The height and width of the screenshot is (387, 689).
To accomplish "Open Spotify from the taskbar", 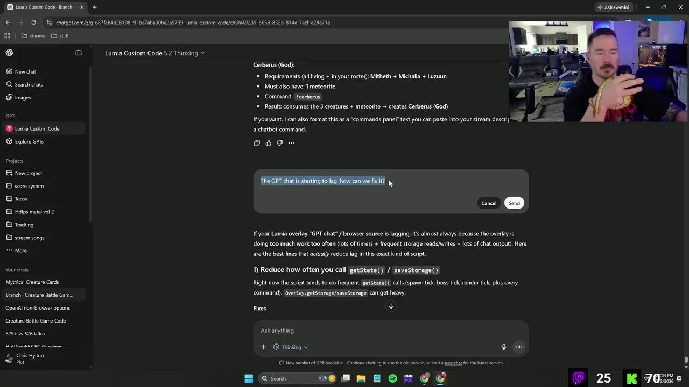I will pyautogui.click(x=393, y=378).
